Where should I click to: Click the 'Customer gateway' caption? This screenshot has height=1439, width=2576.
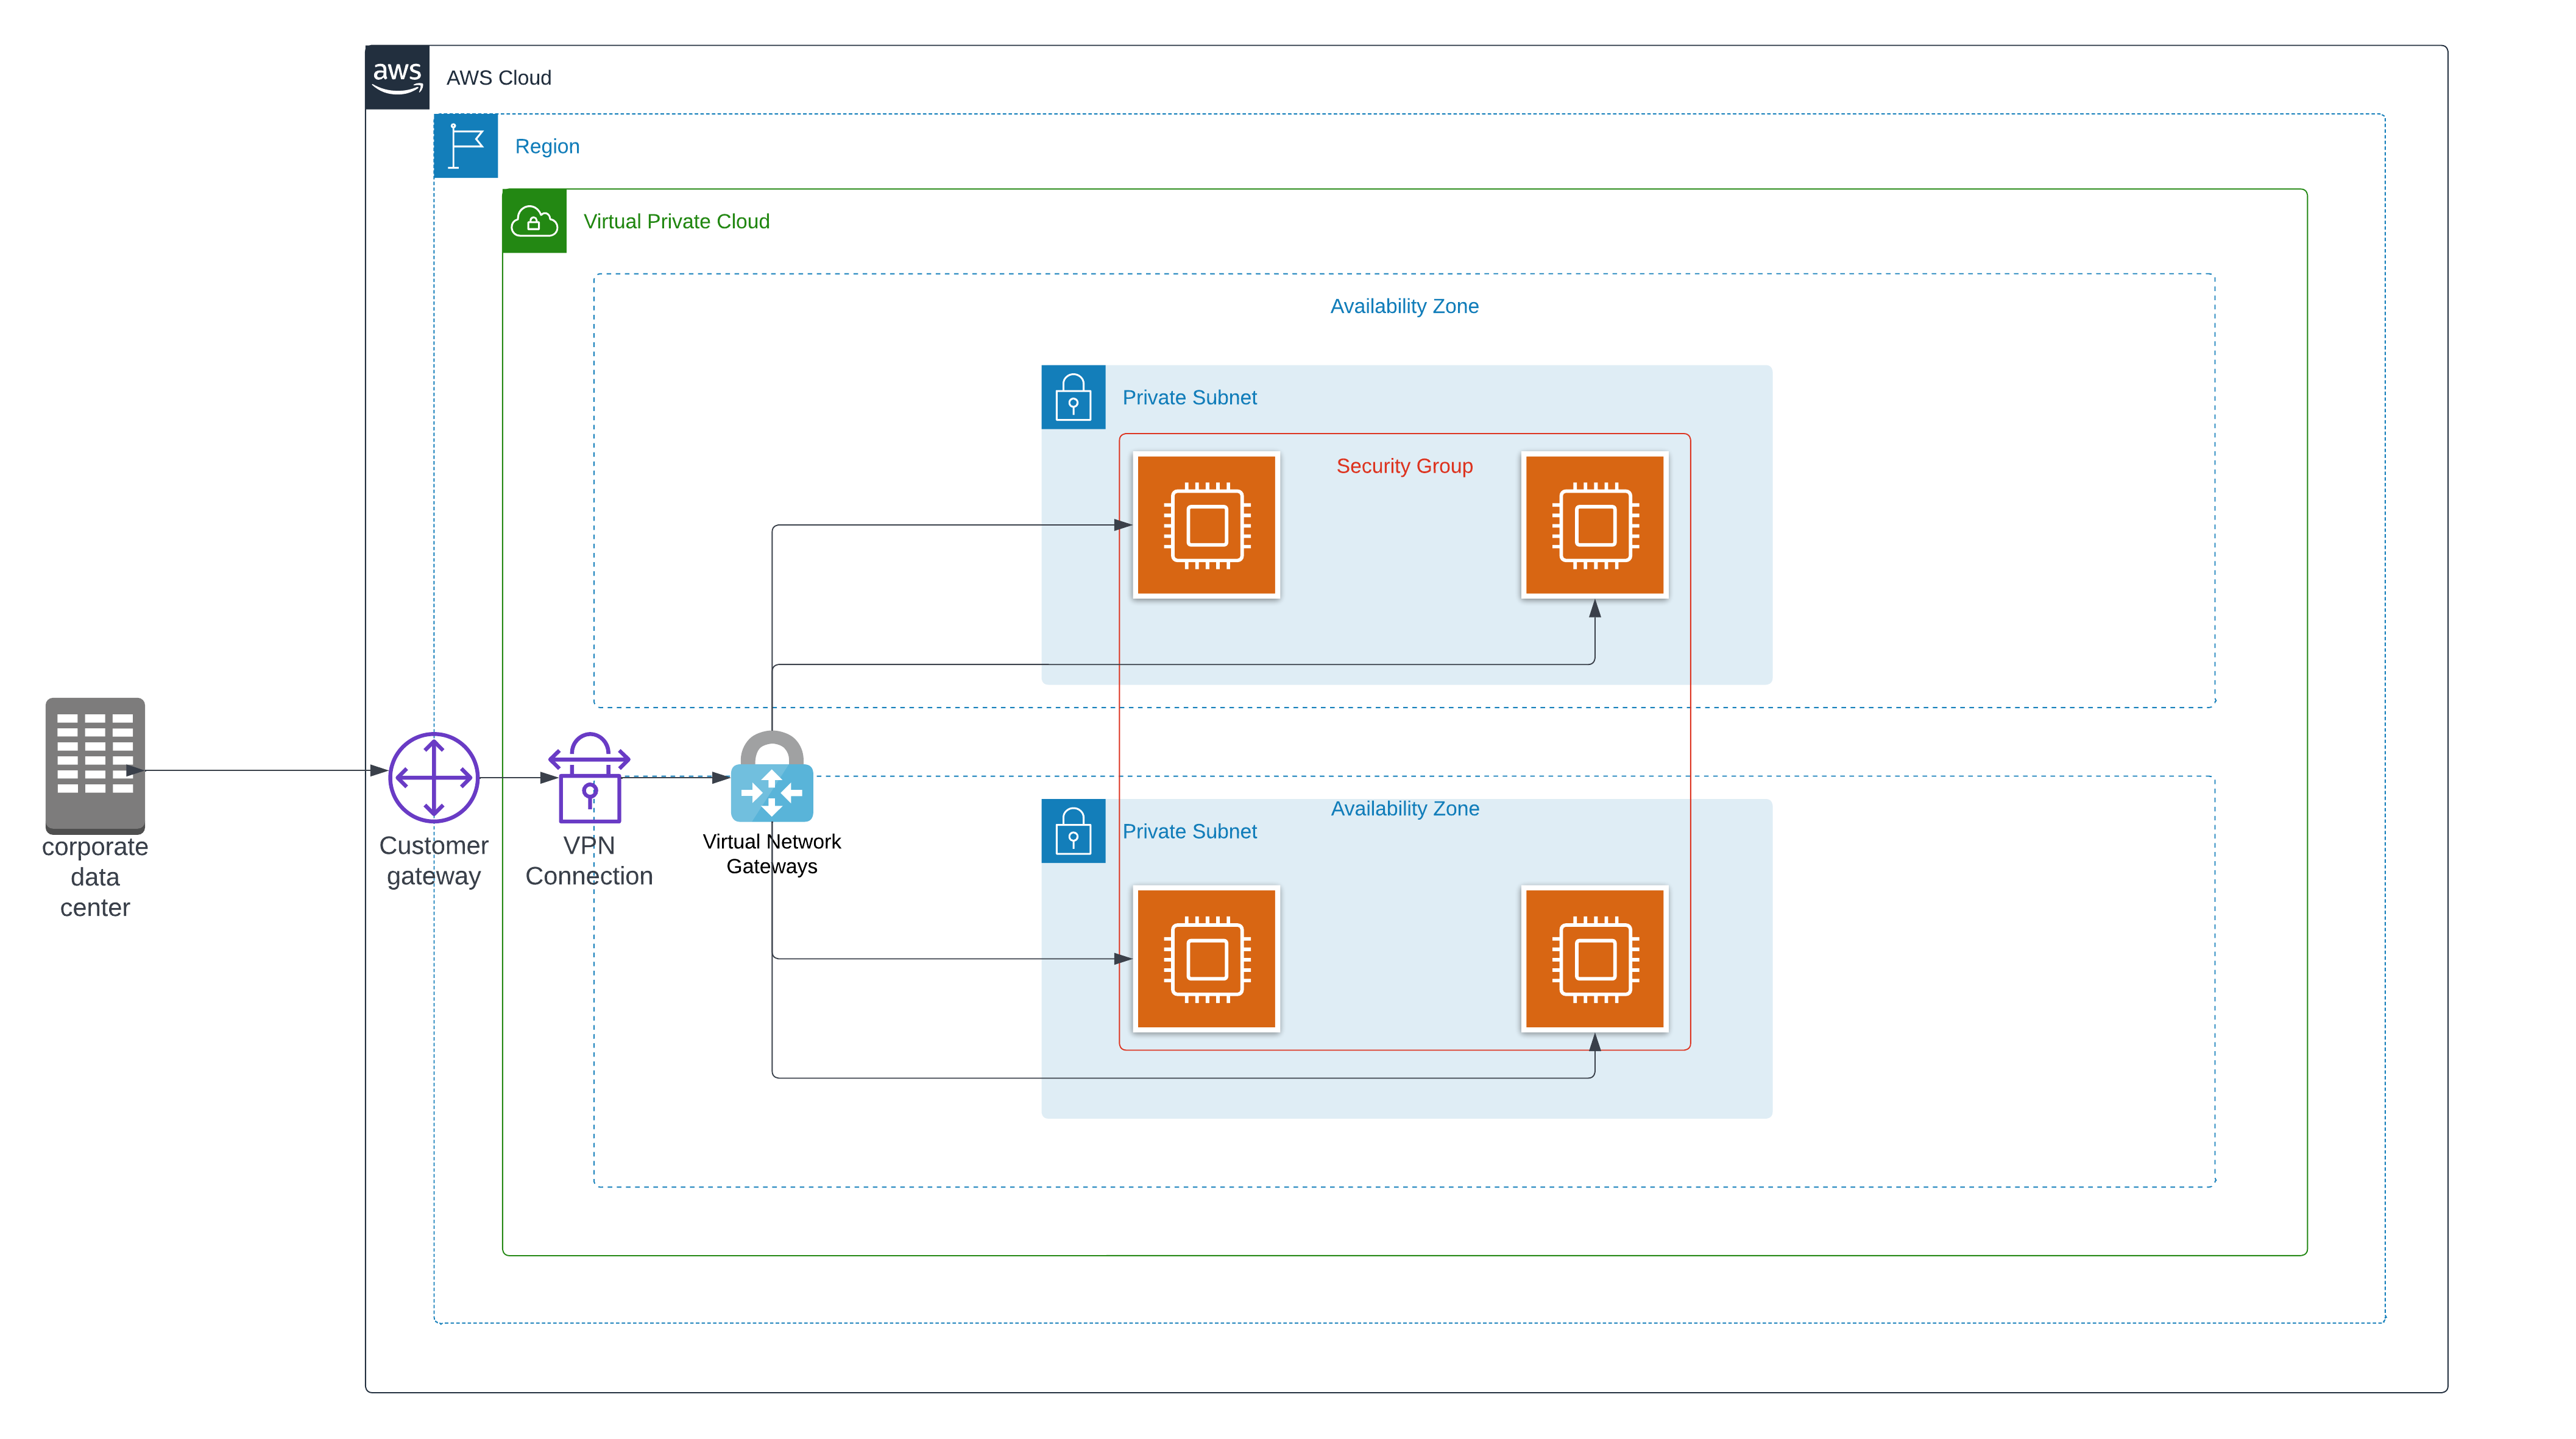pyautogui.click(x=434, y=860)
